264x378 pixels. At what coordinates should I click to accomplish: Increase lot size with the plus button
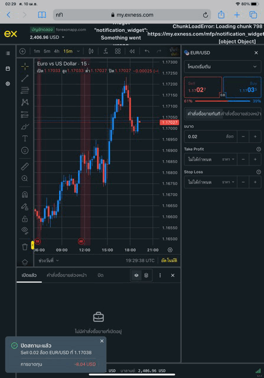point(255,136)
